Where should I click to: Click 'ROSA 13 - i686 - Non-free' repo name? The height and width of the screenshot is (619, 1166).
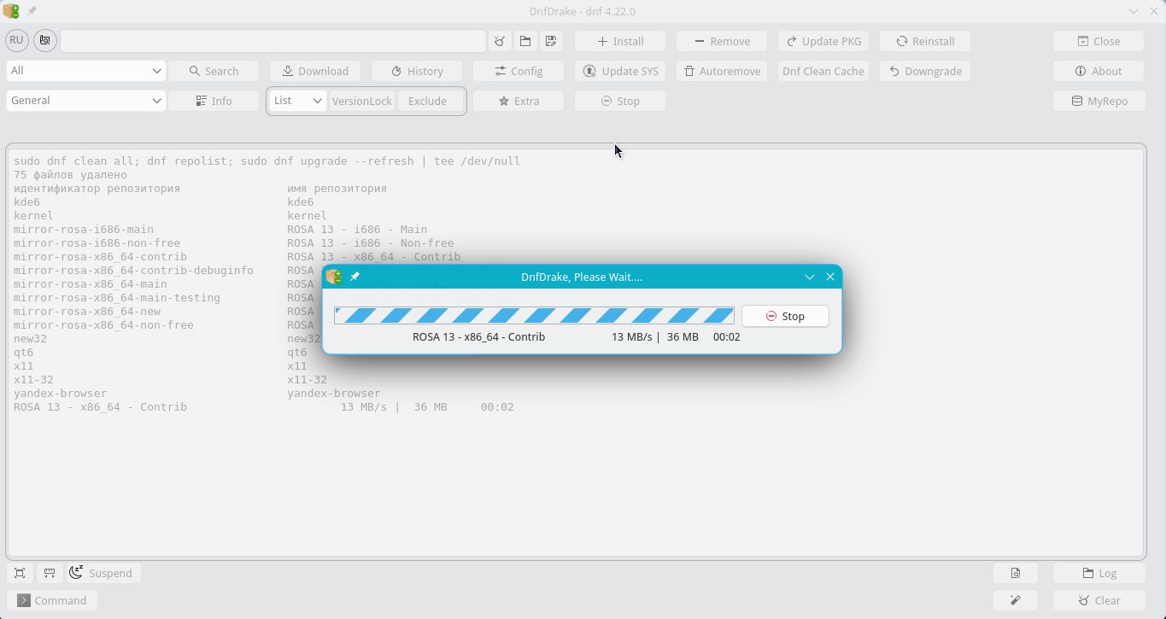pyautogui.click(x=371, y=242)
